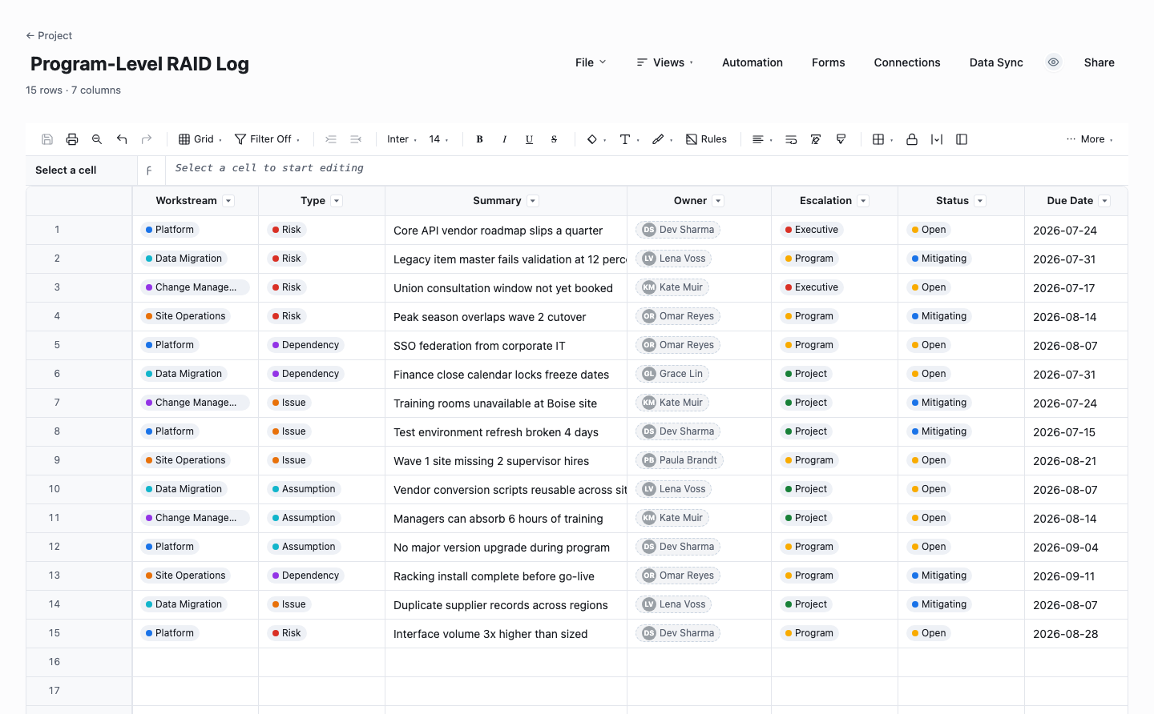The image size is (1154, 714).
Task: Open the Filter Off dropdown
Action: click(x=268, y=139)
